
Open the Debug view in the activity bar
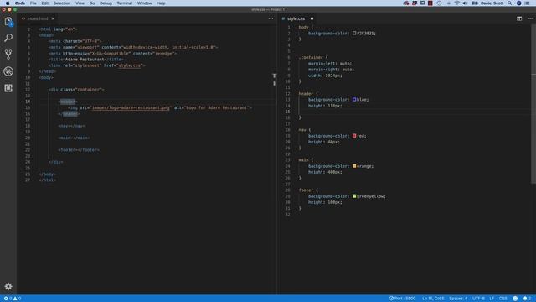coord(8,71)
